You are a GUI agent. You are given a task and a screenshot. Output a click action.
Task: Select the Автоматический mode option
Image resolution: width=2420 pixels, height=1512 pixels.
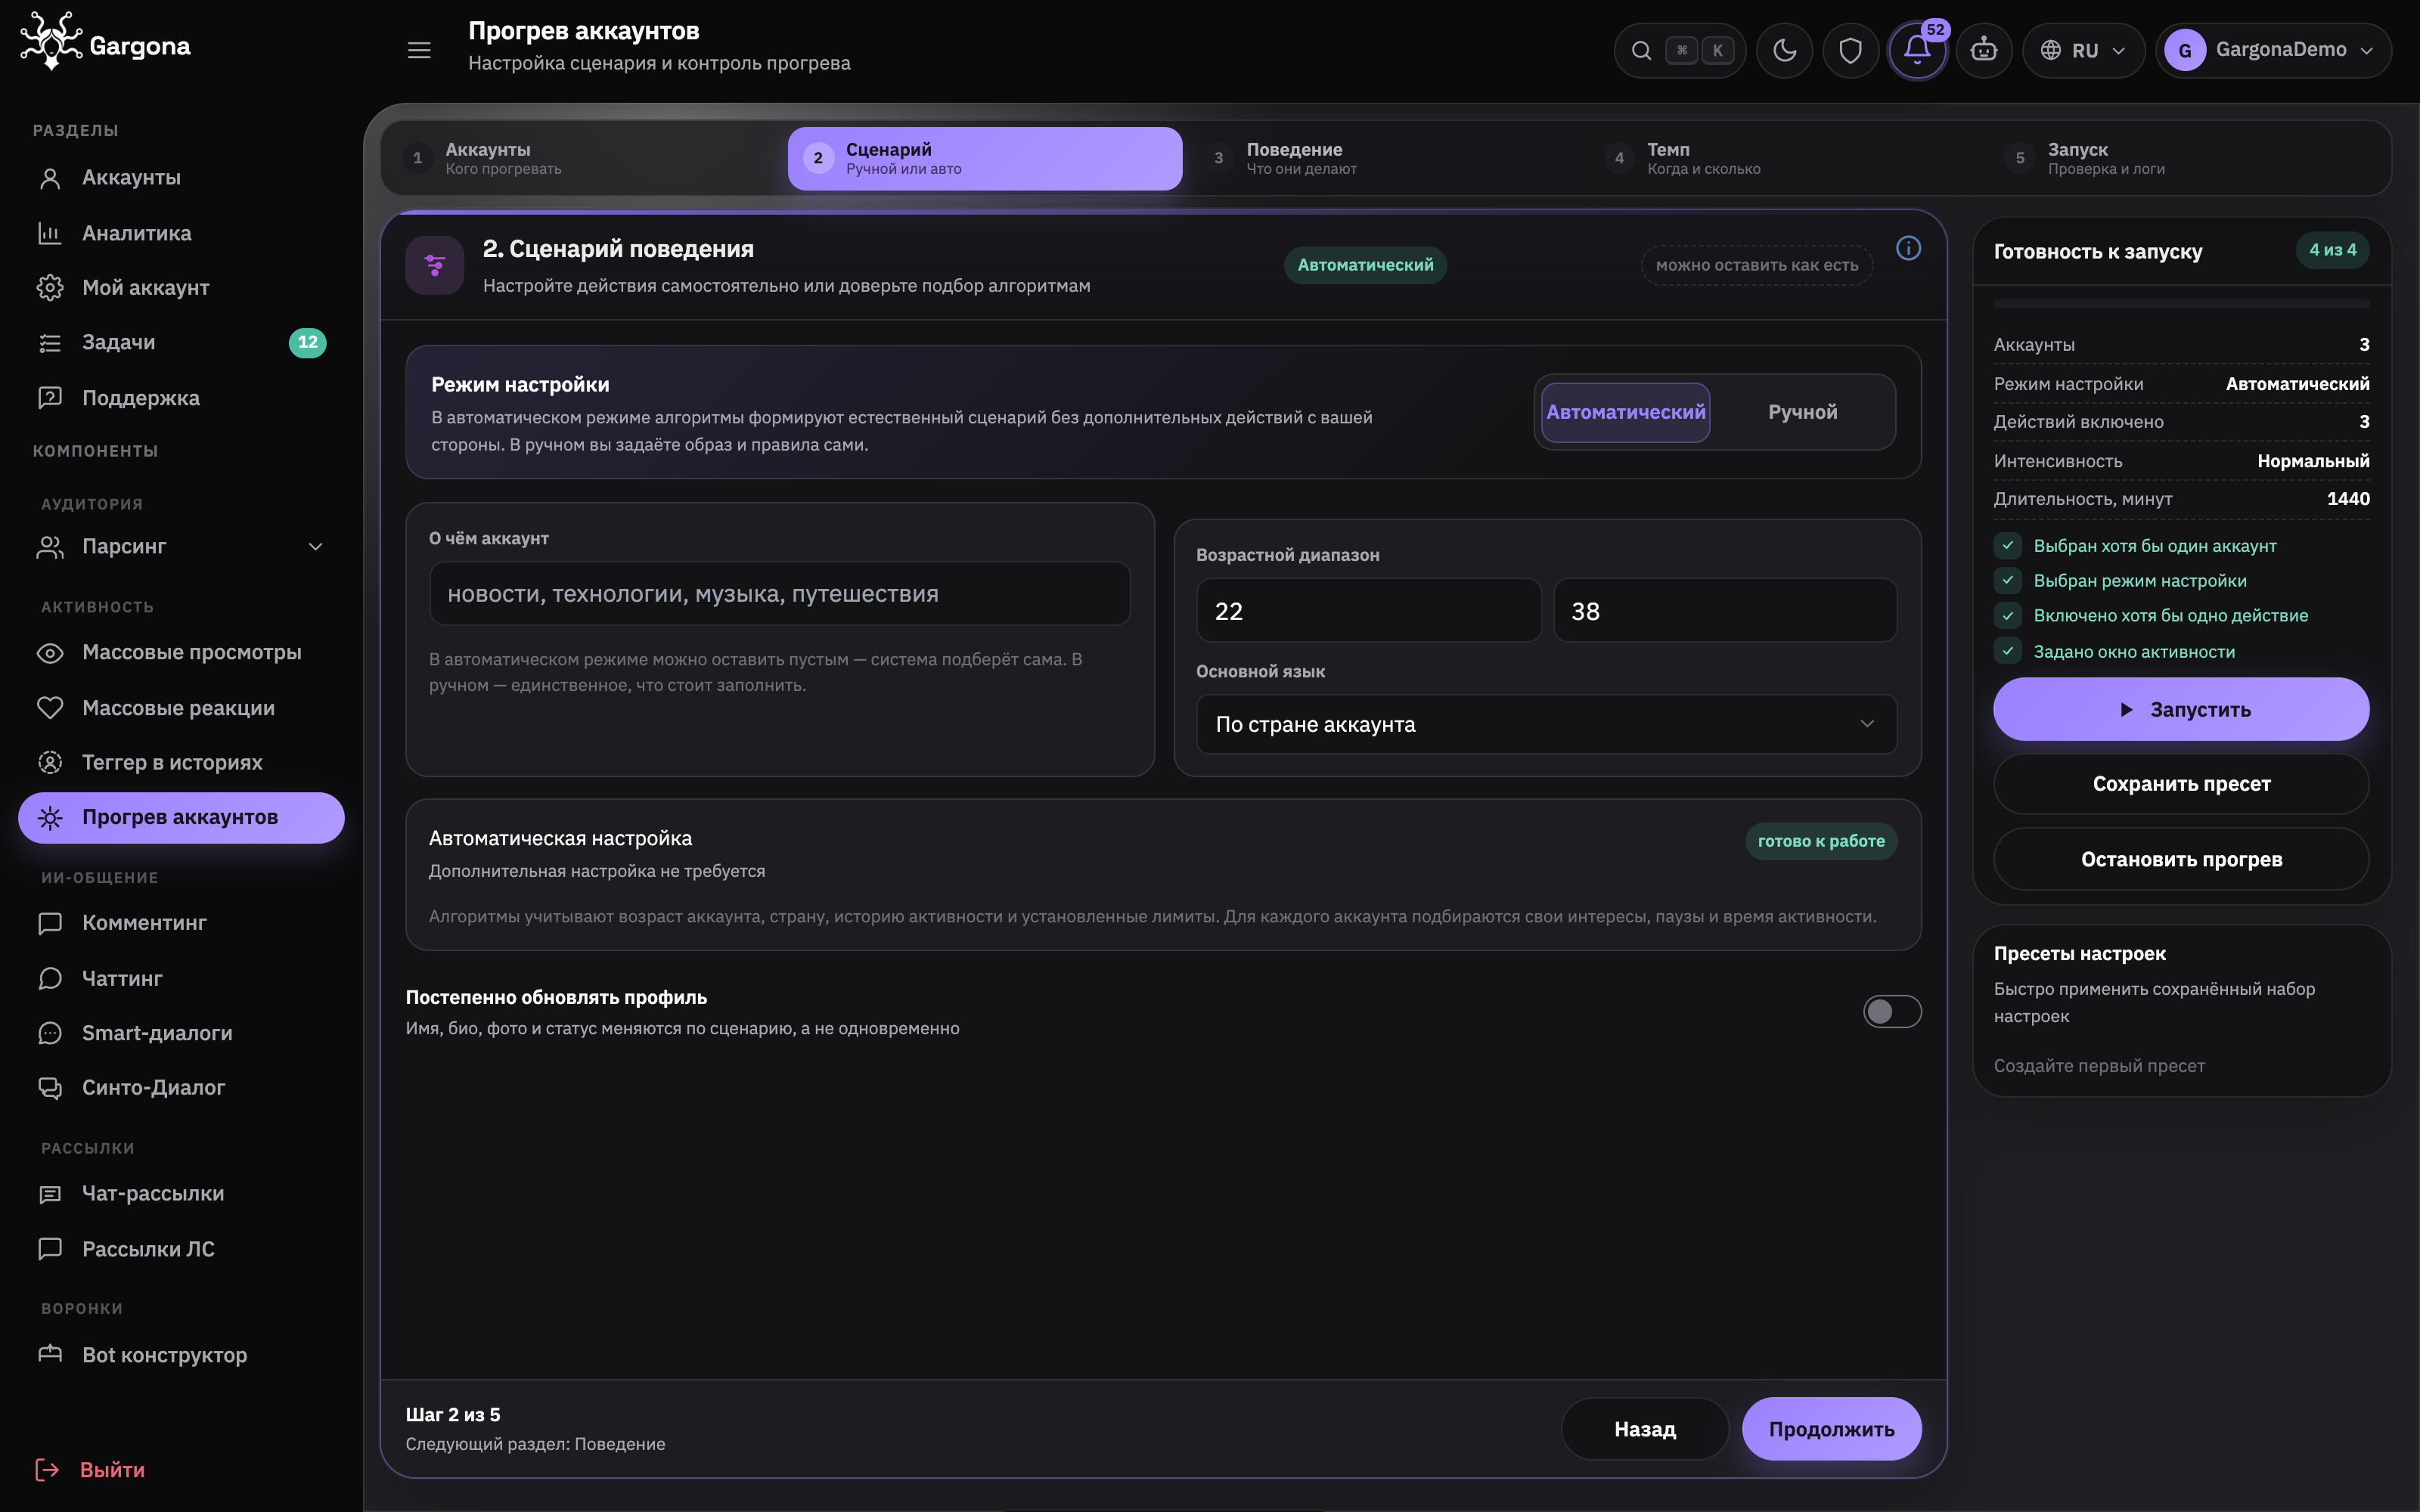tap(1625, 412)
